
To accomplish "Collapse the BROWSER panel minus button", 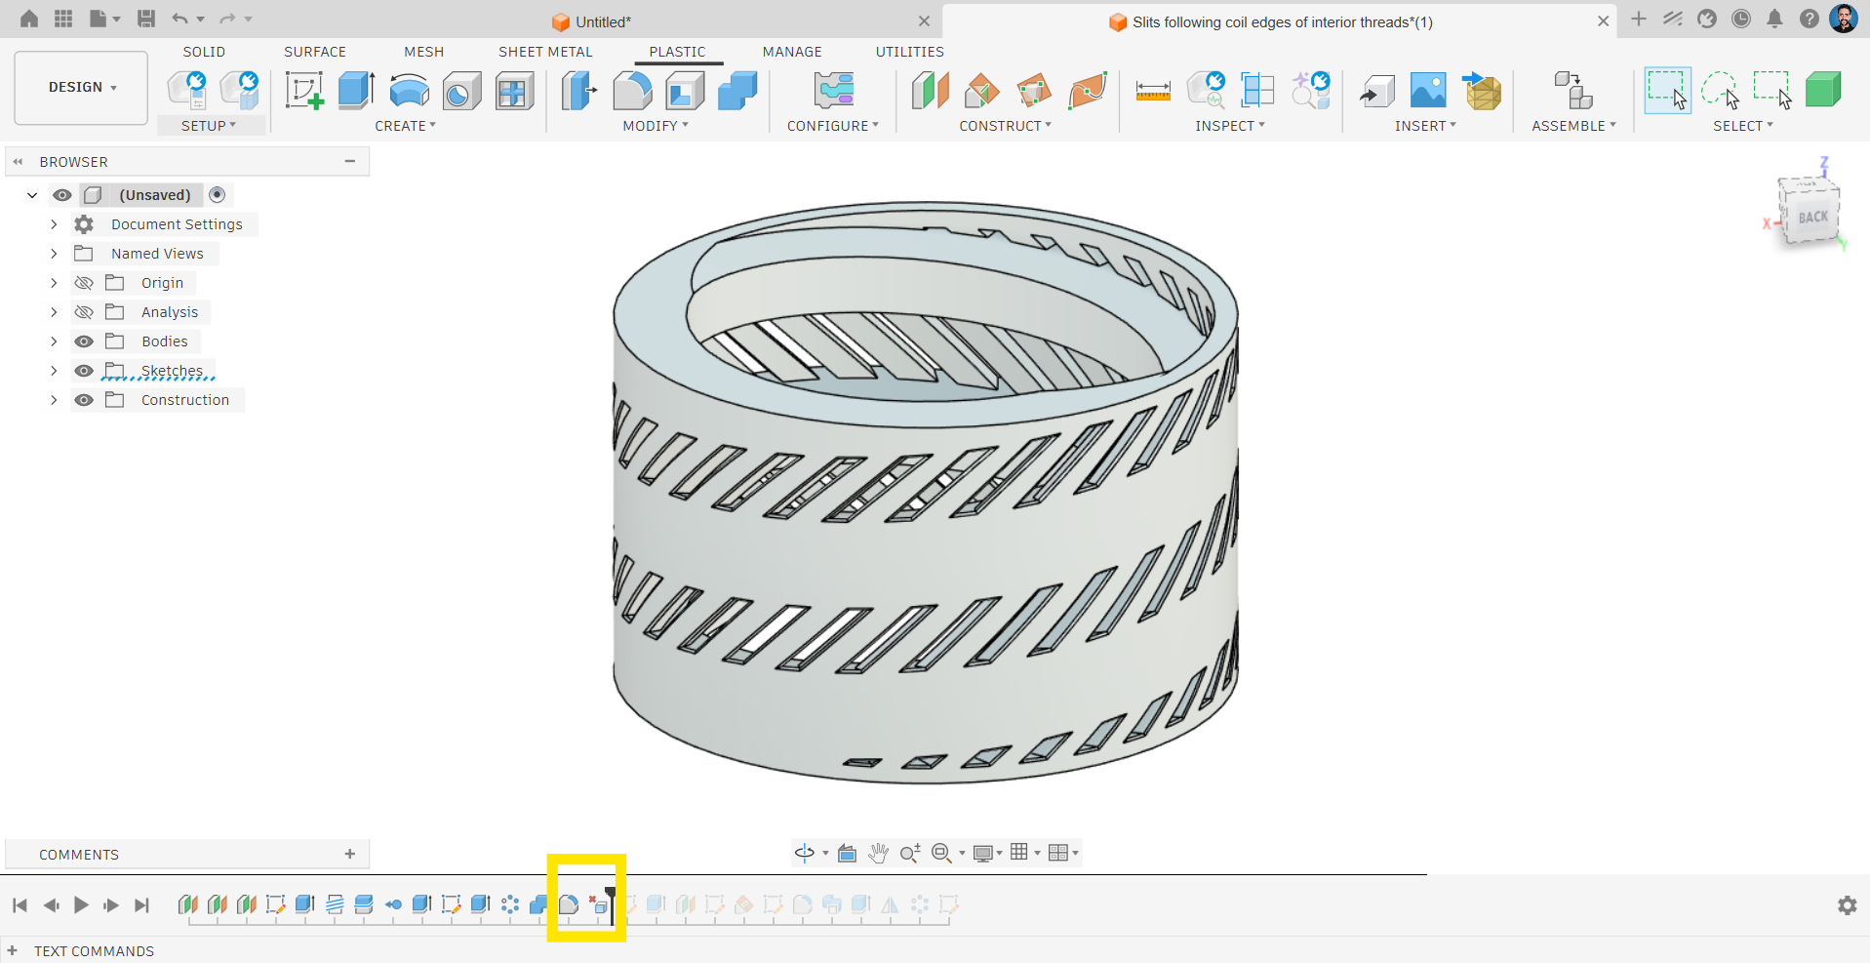I will tap(350, 161).
